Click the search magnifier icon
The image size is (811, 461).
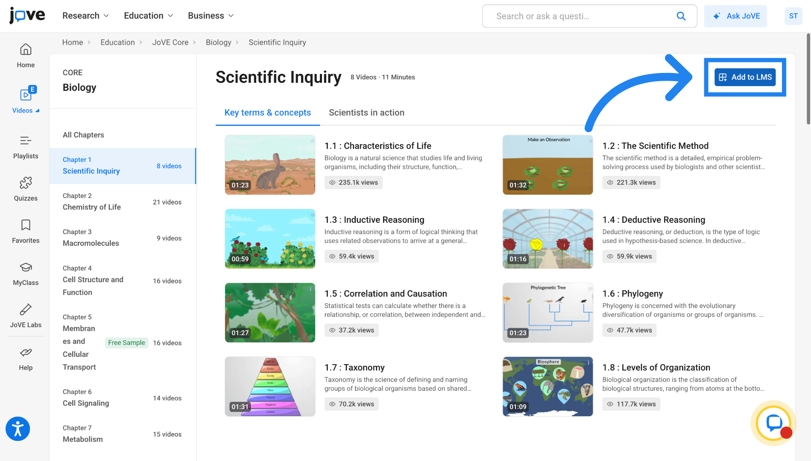(681, 16)
